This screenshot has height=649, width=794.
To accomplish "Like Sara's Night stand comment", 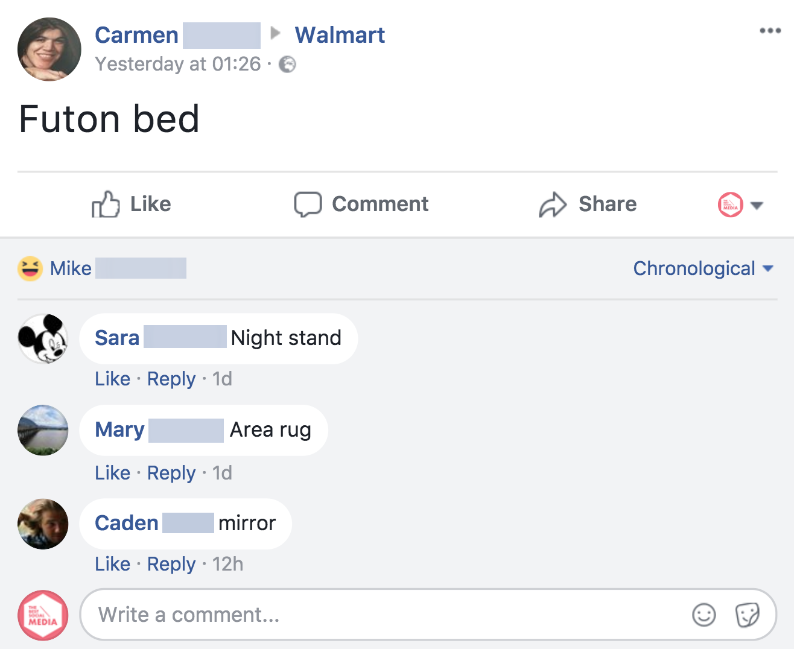I will 112,379.
